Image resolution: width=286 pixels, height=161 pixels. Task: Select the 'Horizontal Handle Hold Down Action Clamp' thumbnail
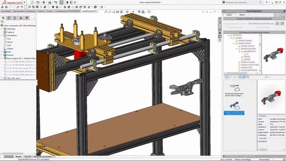click(234, 90)
